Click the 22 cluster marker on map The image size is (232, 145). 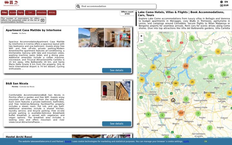pos(157,99)
